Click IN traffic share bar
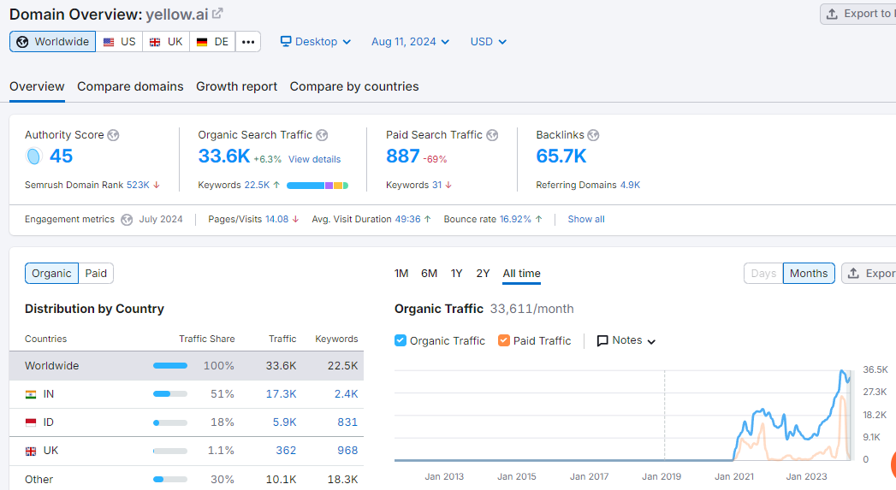Viewport: 896px width, 490px height. [x=169, y=394]
